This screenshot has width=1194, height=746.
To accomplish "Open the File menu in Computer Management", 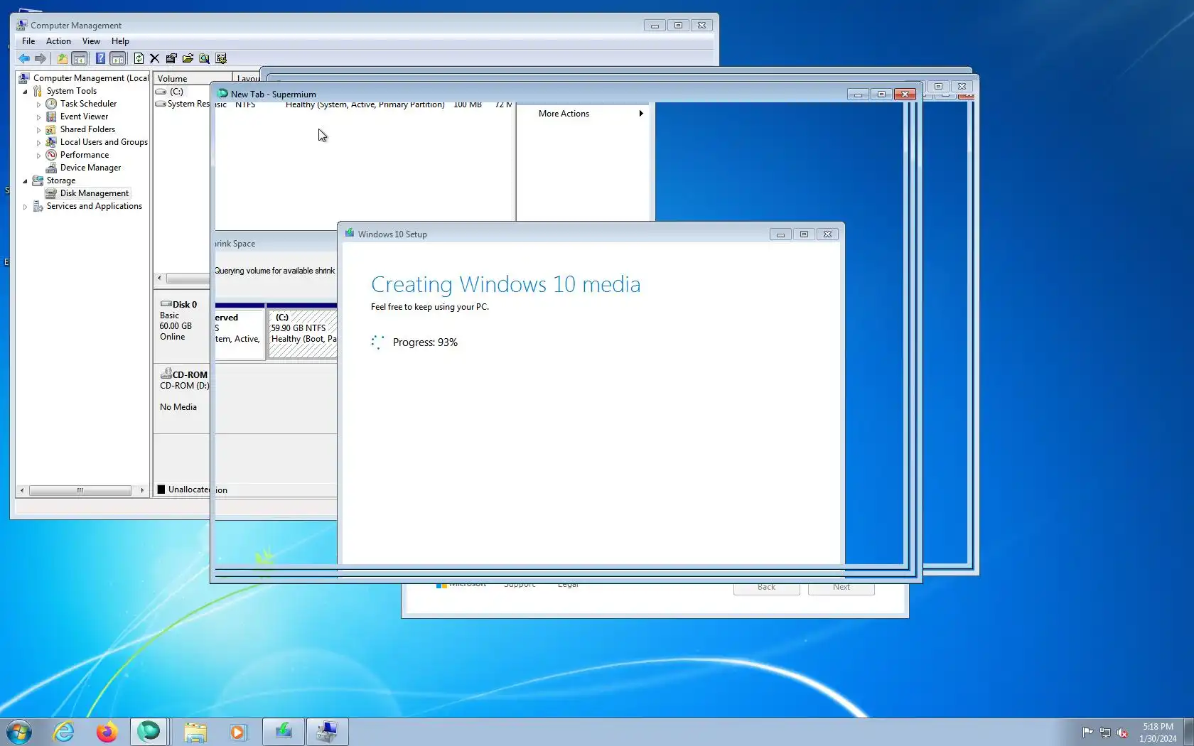I will pos(28,41).
